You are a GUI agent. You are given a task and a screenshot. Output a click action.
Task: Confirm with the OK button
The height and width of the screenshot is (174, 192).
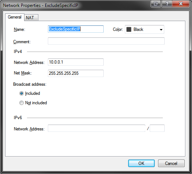[141, 163]
